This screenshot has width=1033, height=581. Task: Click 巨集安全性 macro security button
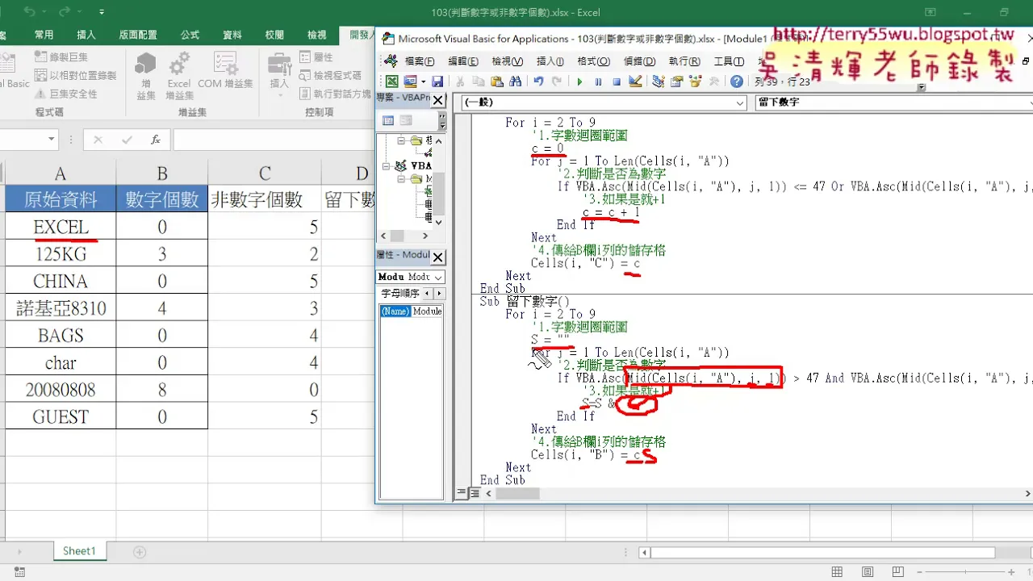(x=65, y=94)
